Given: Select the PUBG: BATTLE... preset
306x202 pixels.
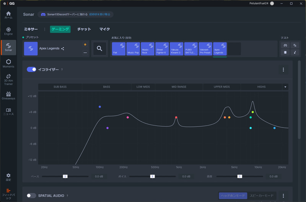Looking at the screenshot, I should click(x=191, y=49).
